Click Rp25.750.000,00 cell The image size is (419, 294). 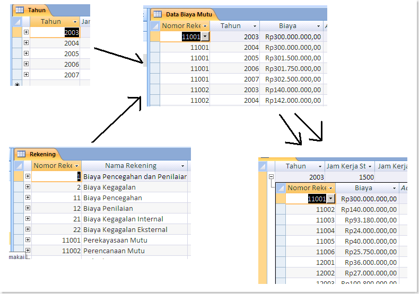[367, 252]
